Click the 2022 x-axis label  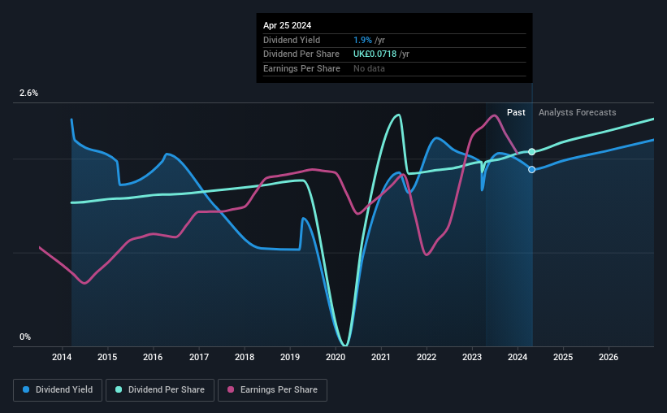pos(427,357)
